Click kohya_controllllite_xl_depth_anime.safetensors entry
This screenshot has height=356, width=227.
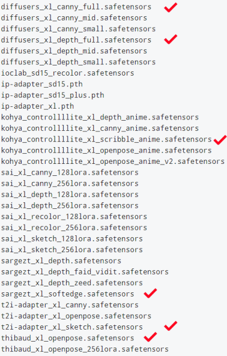[x=100, y=117]
